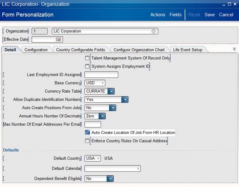Open Auto Create Positions From Jobs dropdown
Viewport: 239px width, 187px height.
coord(112,108)
